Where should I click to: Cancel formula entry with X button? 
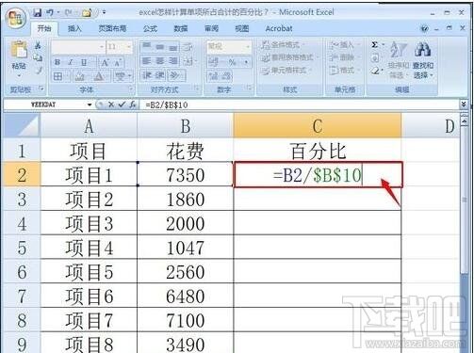[111, 104]
